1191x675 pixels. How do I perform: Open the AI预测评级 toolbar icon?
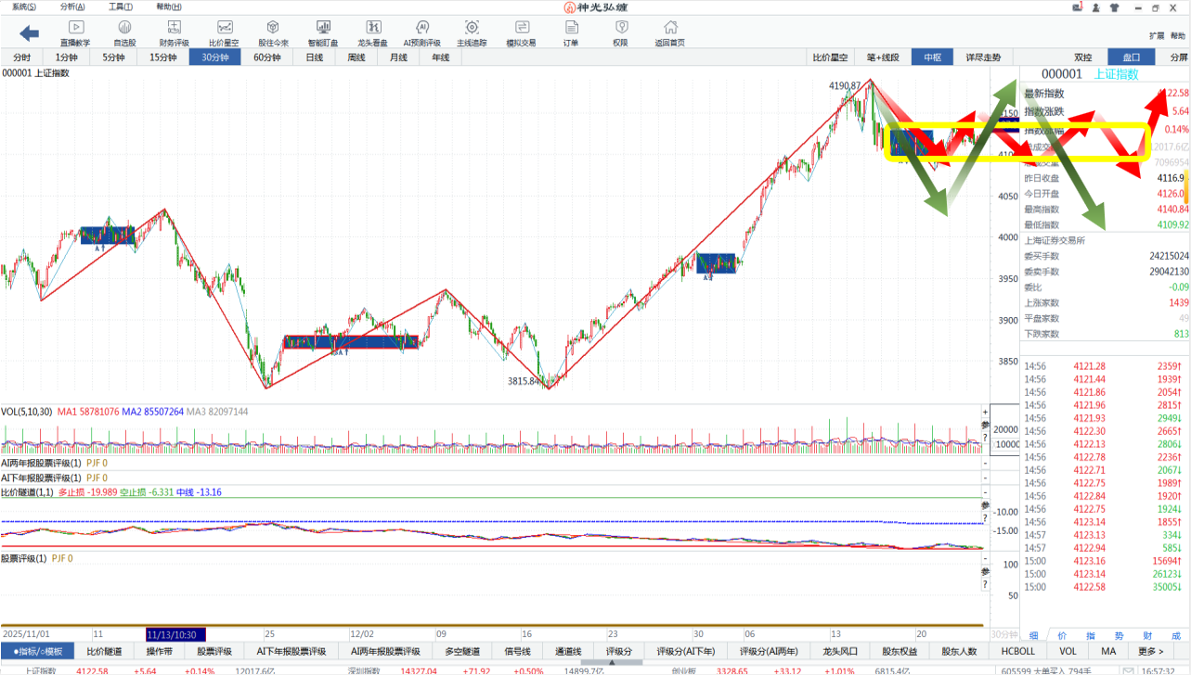(421, 33)
